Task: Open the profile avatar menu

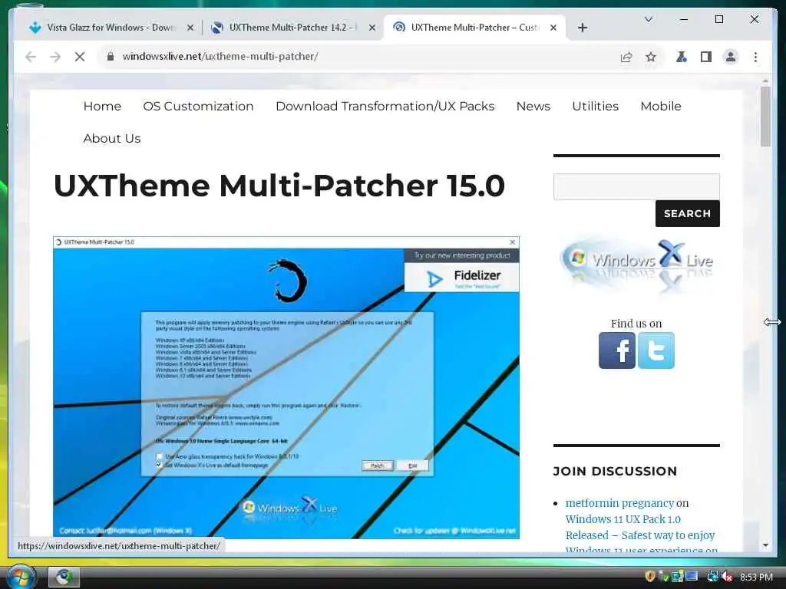Action: coord(731,57)
